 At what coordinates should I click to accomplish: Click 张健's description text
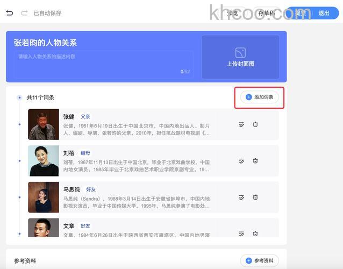point(136,129)
